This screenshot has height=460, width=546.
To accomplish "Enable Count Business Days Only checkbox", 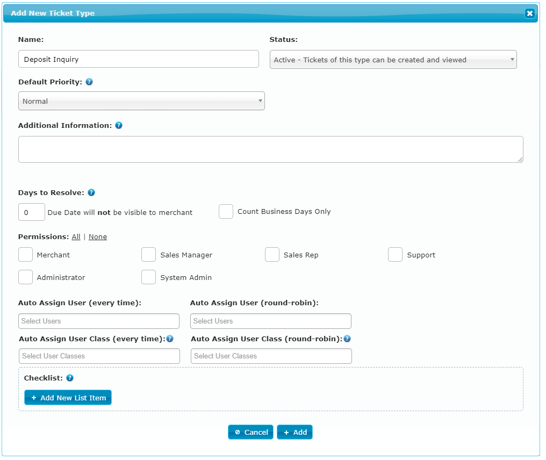I will tap(226, 212).
